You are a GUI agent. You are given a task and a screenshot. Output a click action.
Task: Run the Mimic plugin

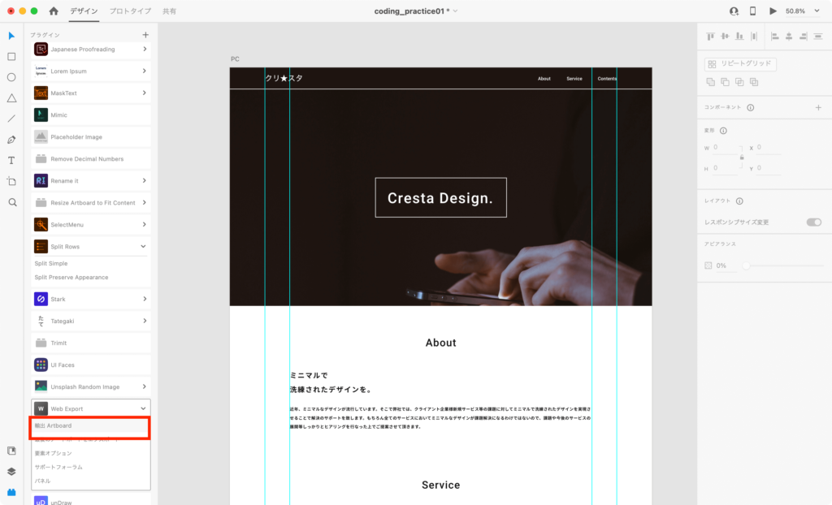click(91, 115)
